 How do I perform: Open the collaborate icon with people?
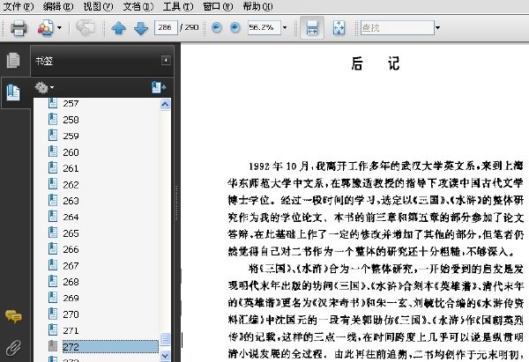45,28
